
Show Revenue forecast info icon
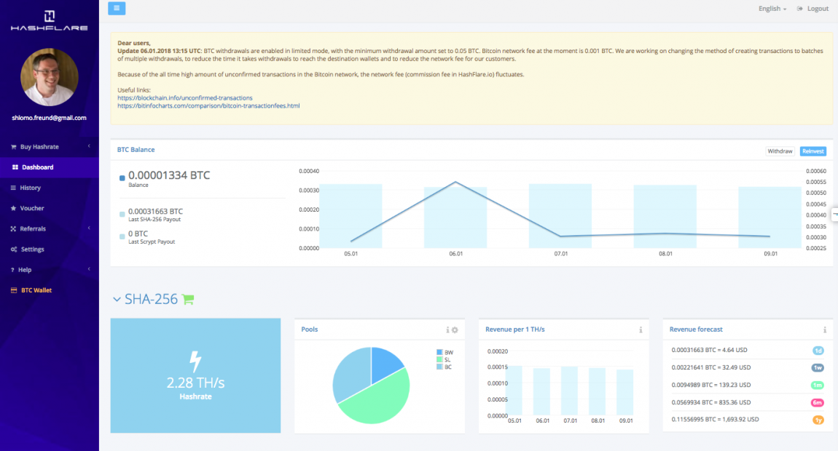825,330
